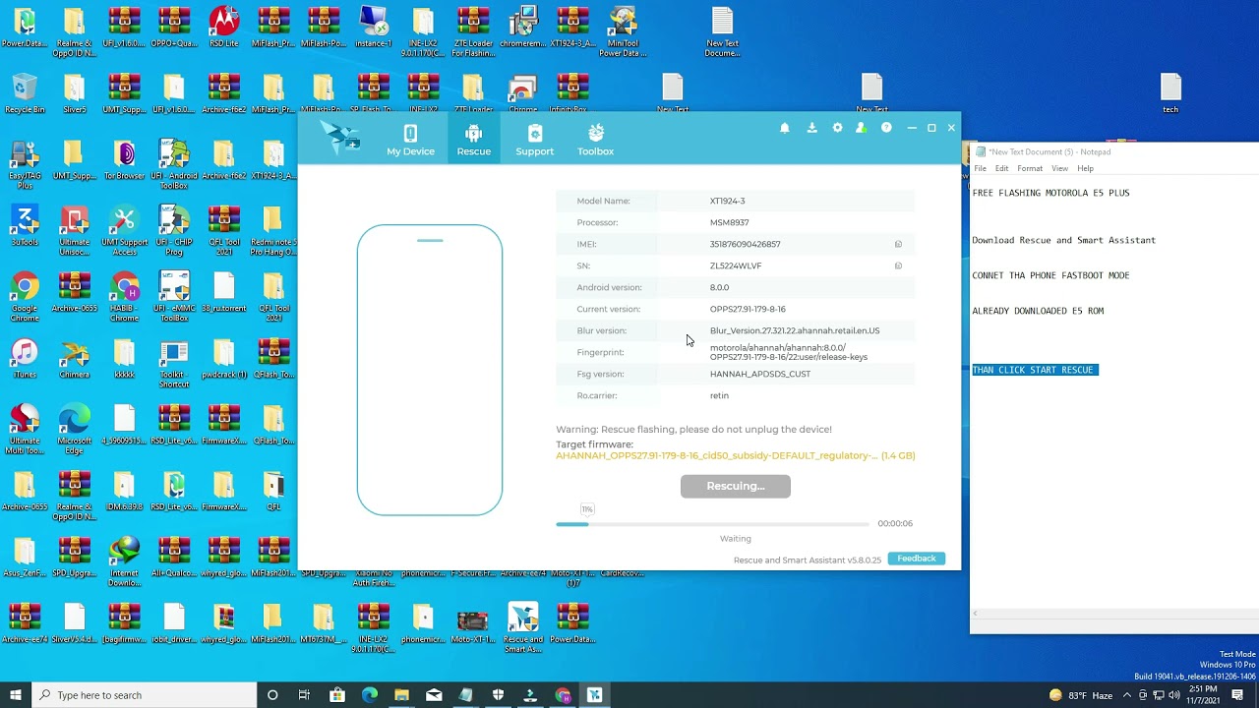This screenshot has width=1259, height=708.
Task: Select the Rescue and Smart Assistant desktop shortcut
Action: click(522, 627)
